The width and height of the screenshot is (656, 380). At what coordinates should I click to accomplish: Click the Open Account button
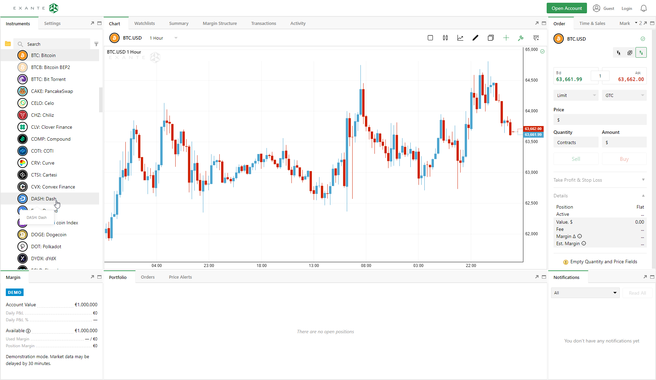(567, 8)
